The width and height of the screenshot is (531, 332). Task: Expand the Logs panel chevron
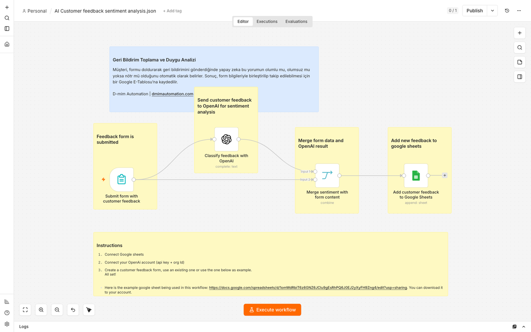coord(523,327)
